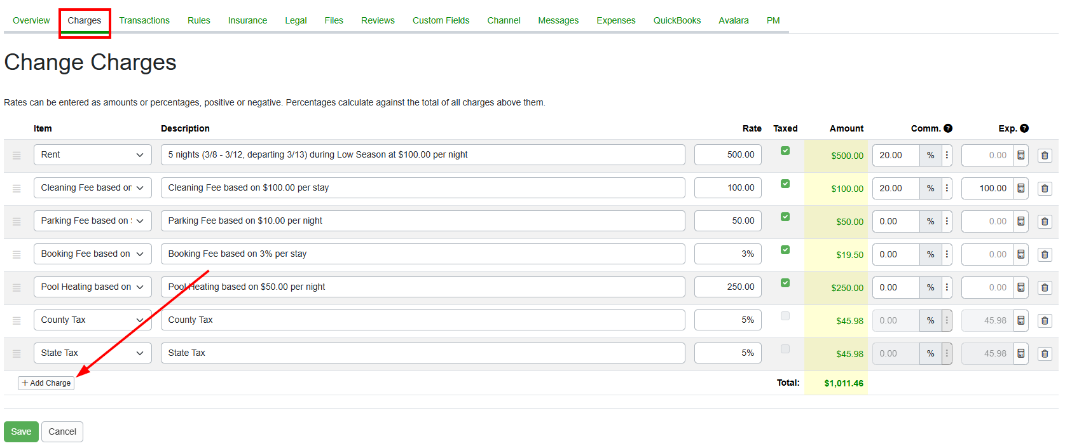Delete the Rent charge with trash icon

coord(1045,156)
